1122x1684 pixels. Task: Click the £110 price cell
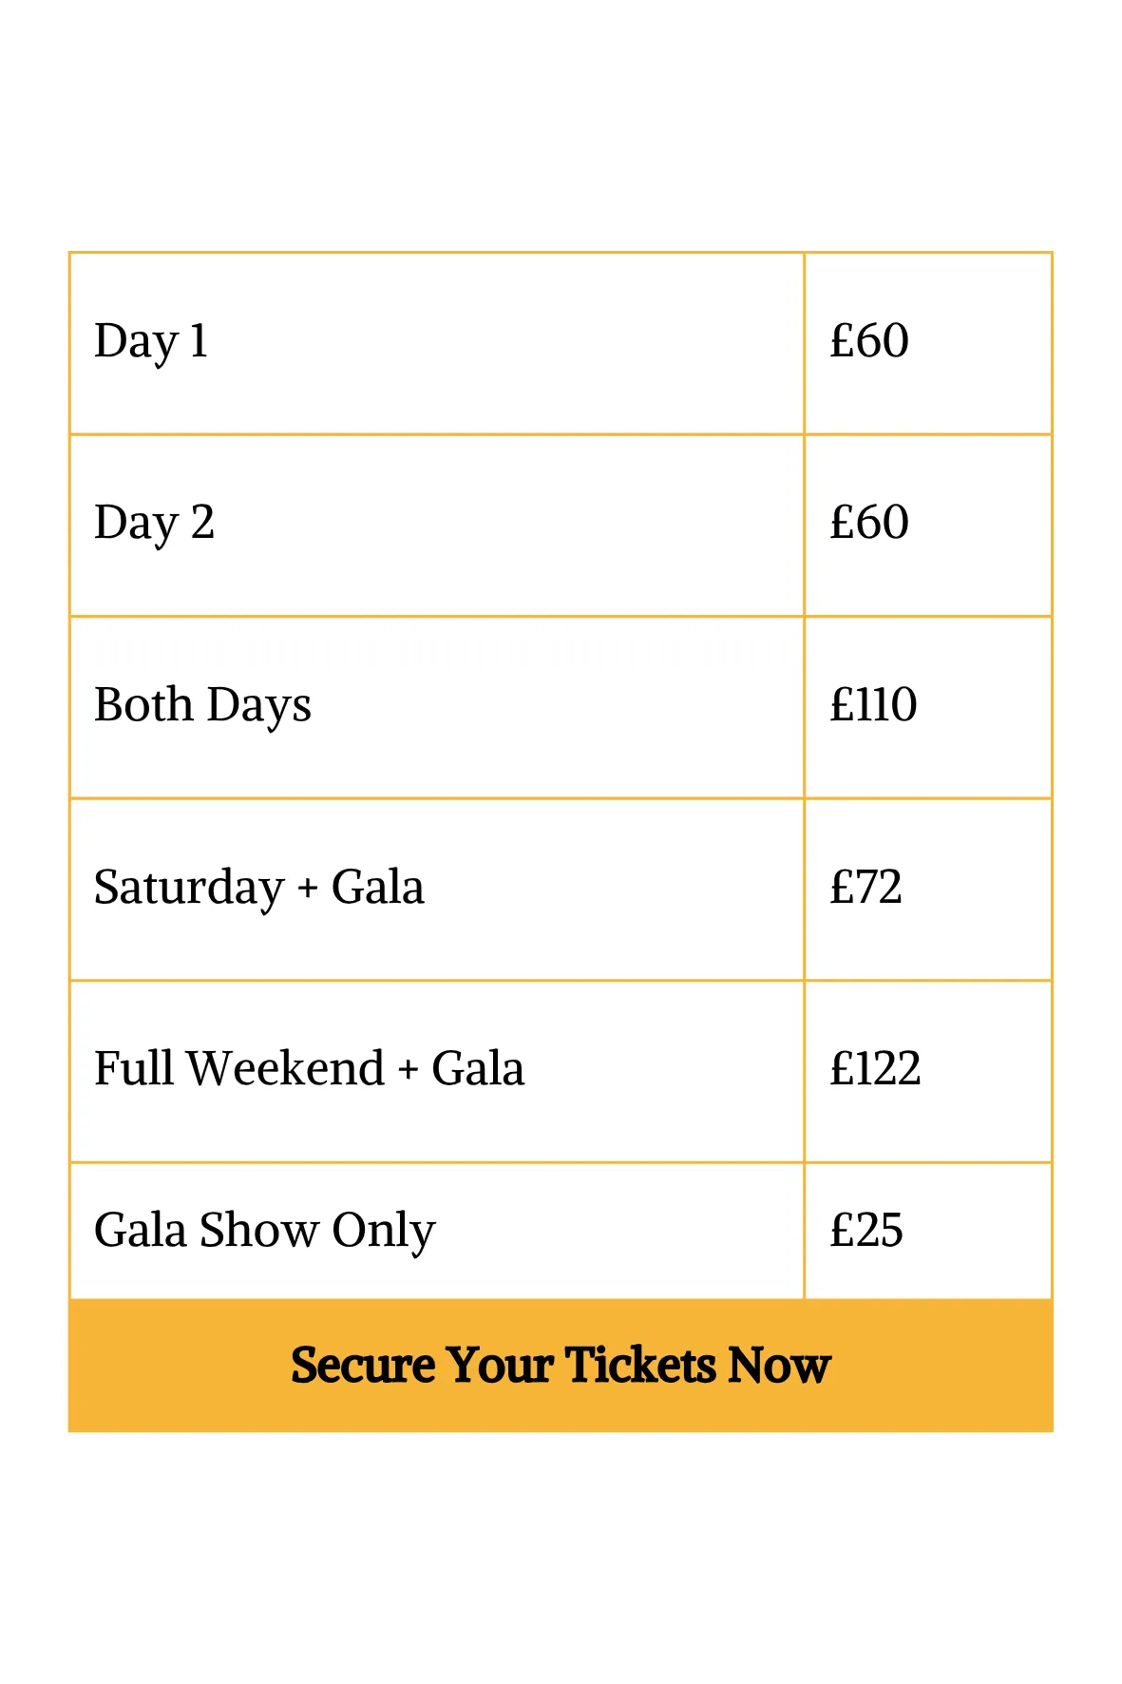873,705
